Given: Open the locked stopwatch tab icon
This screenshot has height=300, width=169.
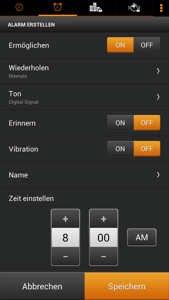Looking at the screenshot, I should pyautogui.click(x=134, y=7).
